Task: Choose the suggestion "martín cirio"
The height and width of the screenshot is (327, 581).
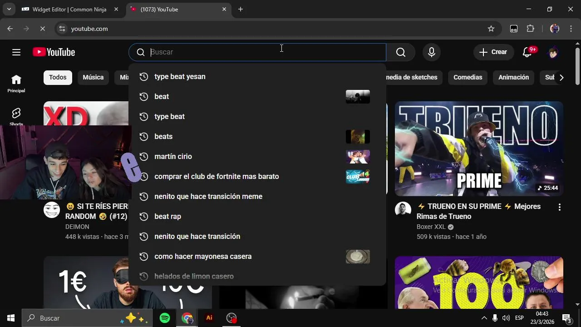Action: click(257, 157)
